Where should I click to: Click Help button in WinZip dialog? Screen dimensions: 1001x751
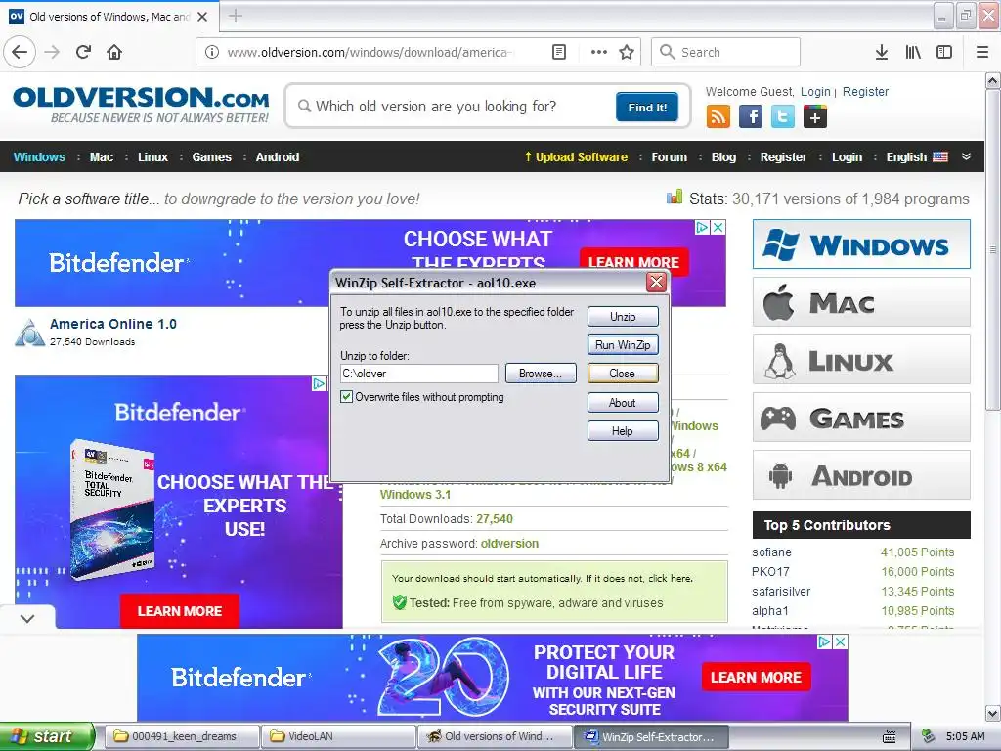click(623, 431)
